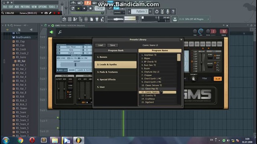Open the EDIT menu
This screenshot has width=257, height=144.
click(x=11, y=7)
